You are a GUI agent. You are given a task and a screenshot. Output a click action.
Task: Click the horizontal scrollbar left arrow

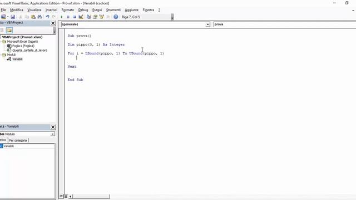[71, 196]
